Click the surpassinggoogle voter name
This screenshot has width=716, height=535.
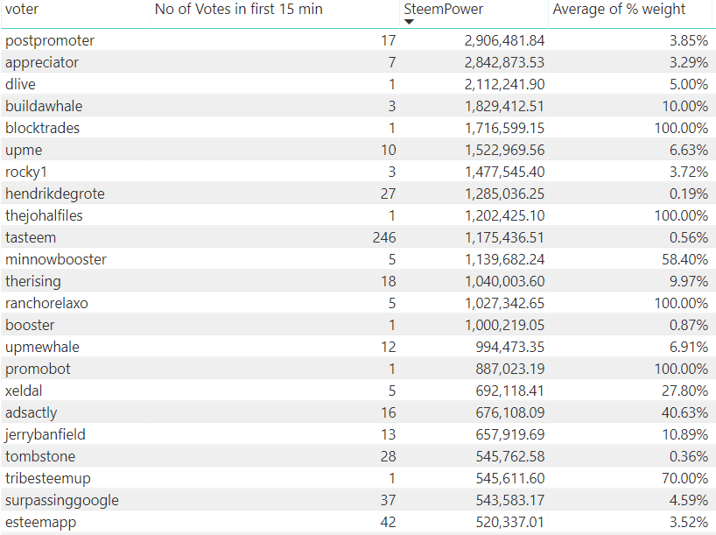click(62, 500)
